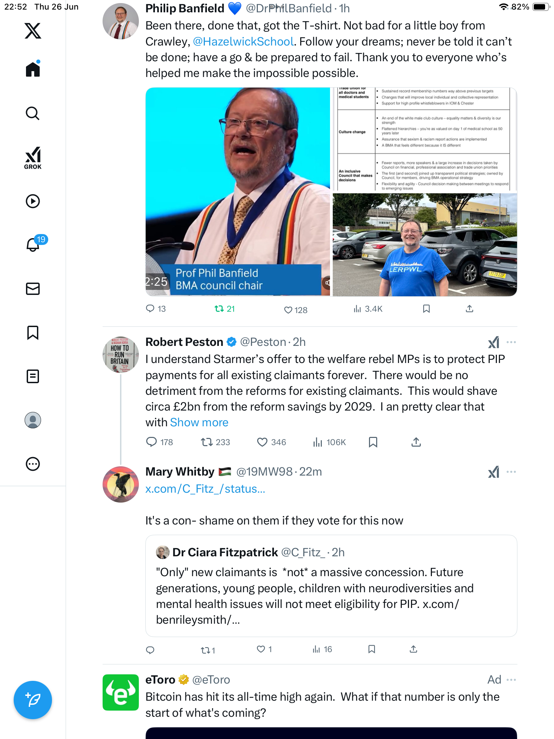Open the Lists icon in sidebar
The height and width of the screenshot is (739, 554).
pyautogui.click(x=33, y=376)
